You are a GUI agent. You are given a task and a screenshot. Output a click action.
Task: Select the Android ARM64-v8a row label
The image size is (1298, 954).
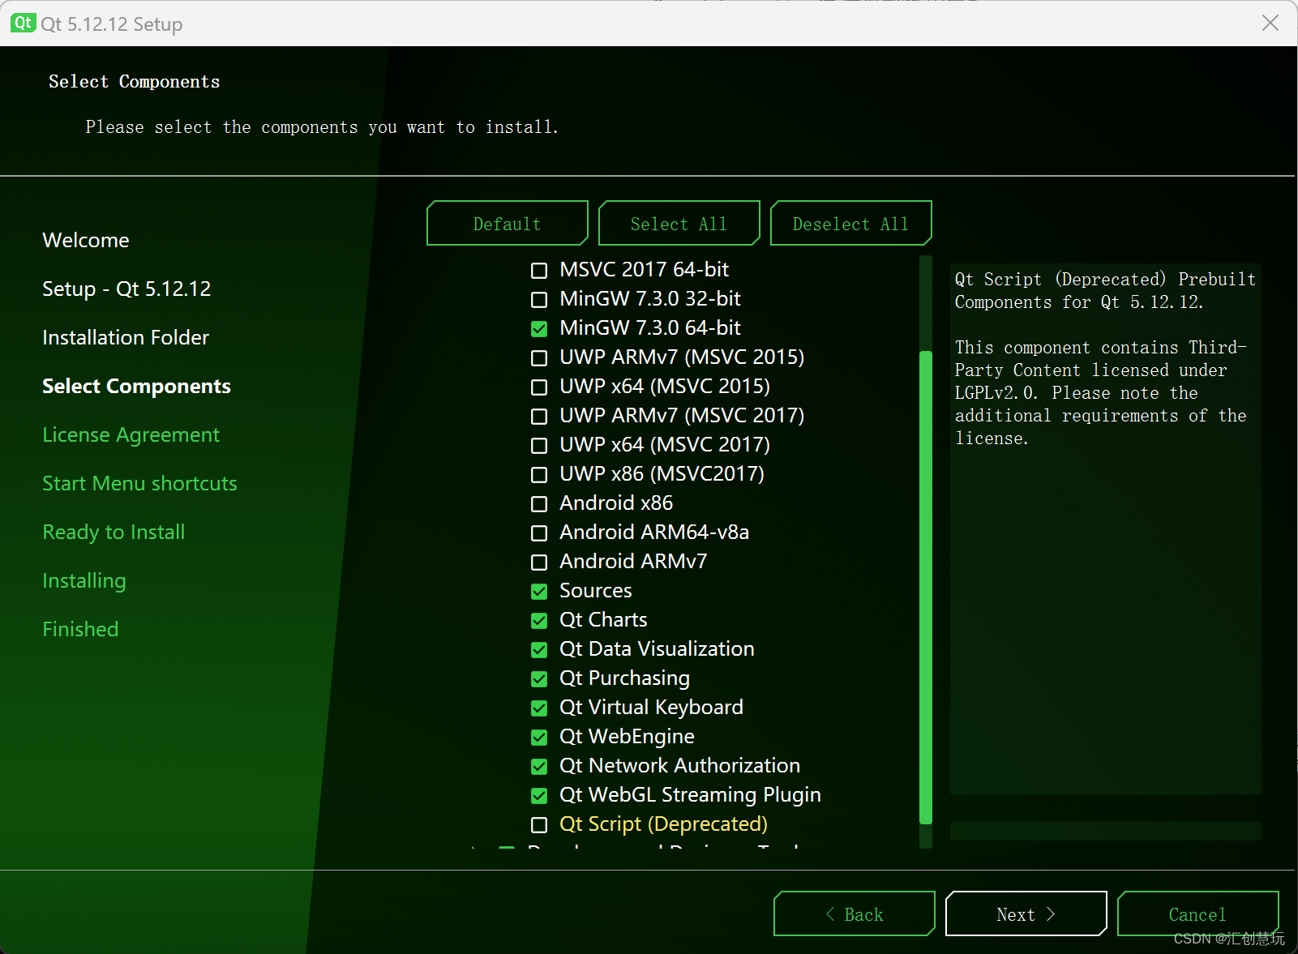[654, 533]
